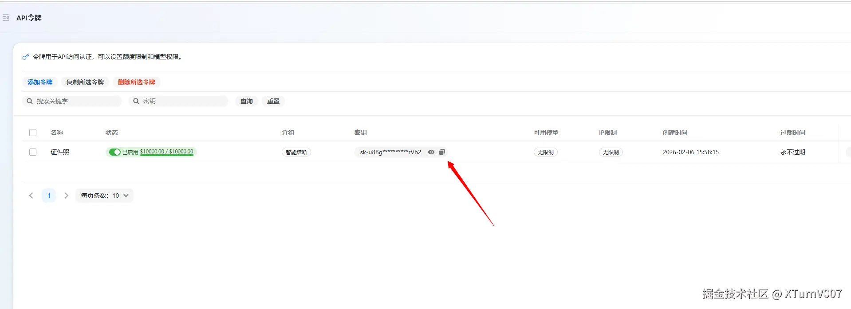851x309 pixels.
Task: Click the token name 证件照
Action: pos(60,152)
